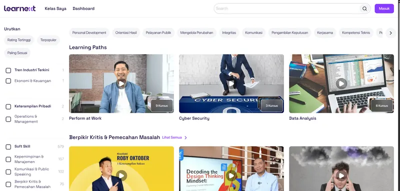400x191 pixels.
Task: Open Kelas Saya menu item
Action: (55, 8)
